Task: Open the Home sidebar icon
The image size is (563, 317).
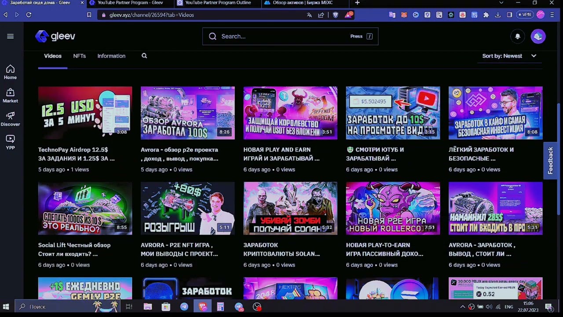Action: click(10, 72)
